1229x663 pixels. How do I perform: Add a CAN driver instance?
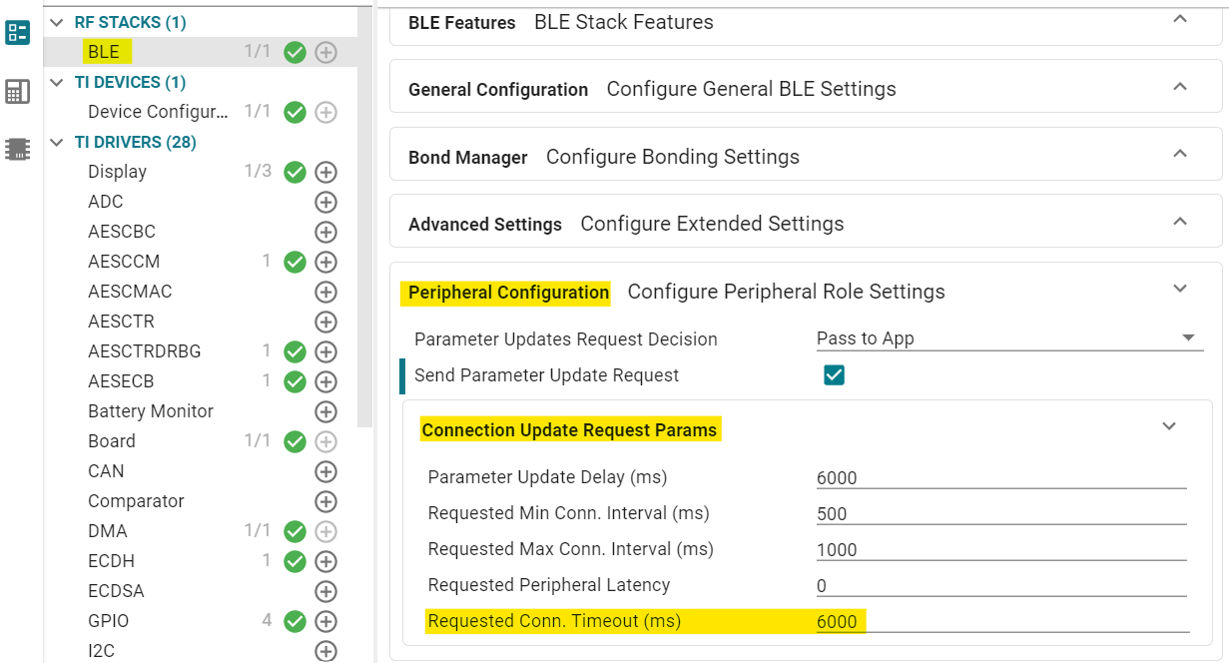(x=325, y=471)
